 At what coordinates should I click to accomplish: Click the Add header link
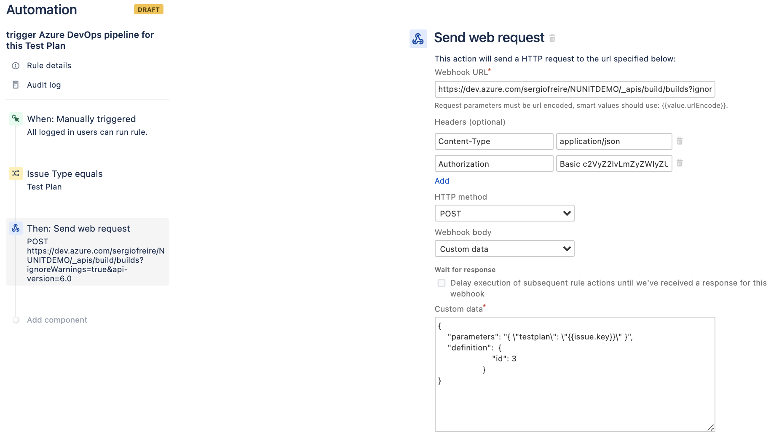[442, 181]
